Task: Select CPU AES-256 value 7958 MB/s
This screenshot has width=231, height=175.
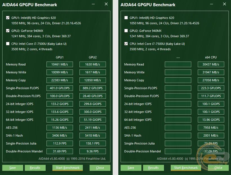Action: [211, 128]
